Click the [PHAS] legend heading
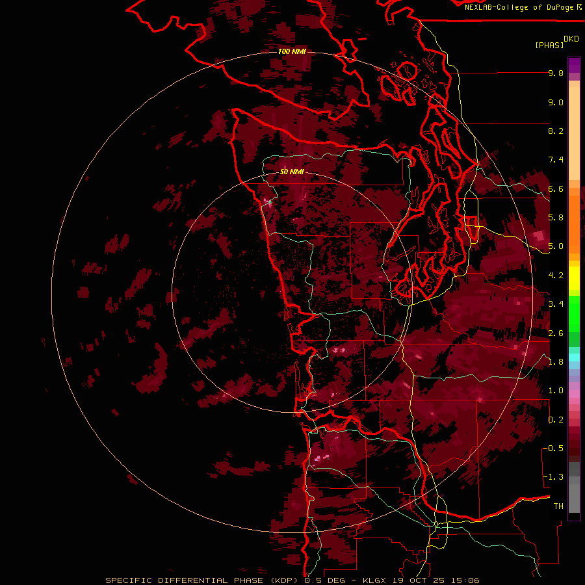This screenshot has width=585, height=585. click(549, 45)
